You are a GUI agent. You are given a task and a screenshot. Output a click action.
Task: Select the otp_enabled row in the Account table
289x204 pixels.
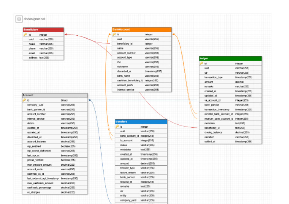pos(55,146)
